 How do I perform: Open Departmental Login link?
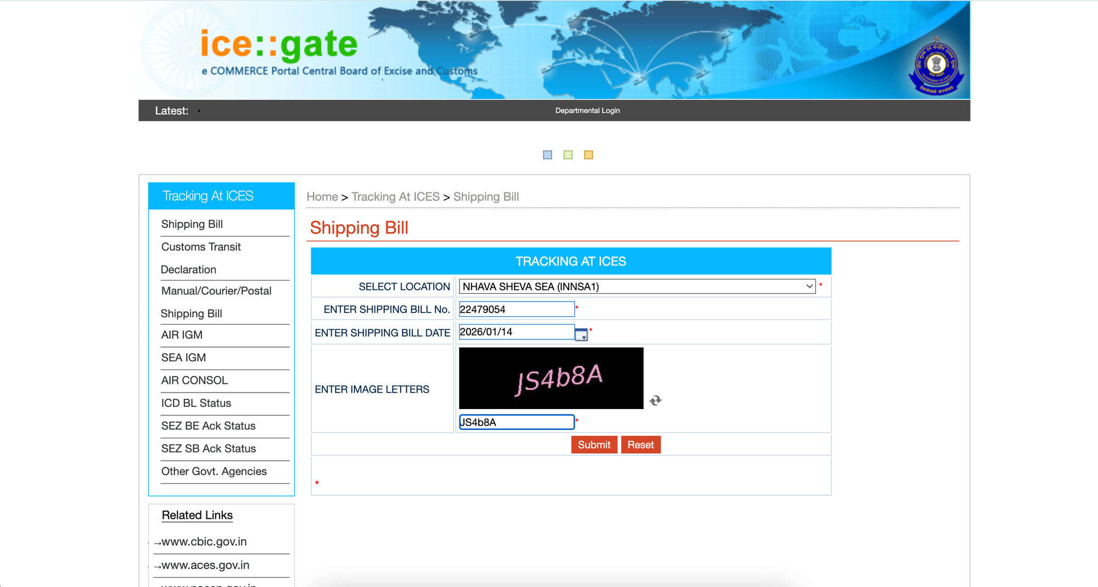(x=587, y=110)
